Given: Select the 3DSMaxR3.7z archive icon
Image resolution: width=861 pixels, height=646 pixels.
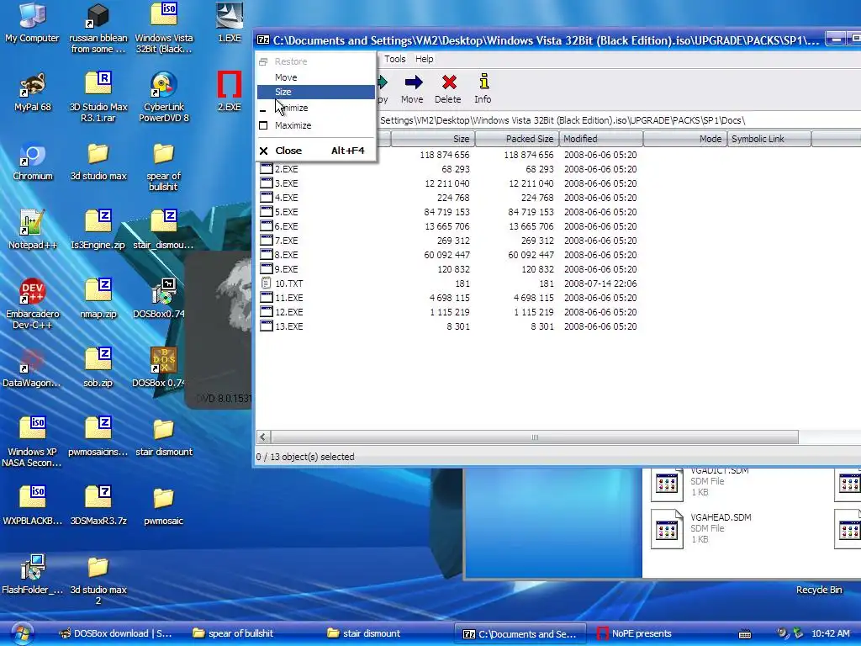Looking at the screenshot, I should pyautogui.click(x=98, y=497).
